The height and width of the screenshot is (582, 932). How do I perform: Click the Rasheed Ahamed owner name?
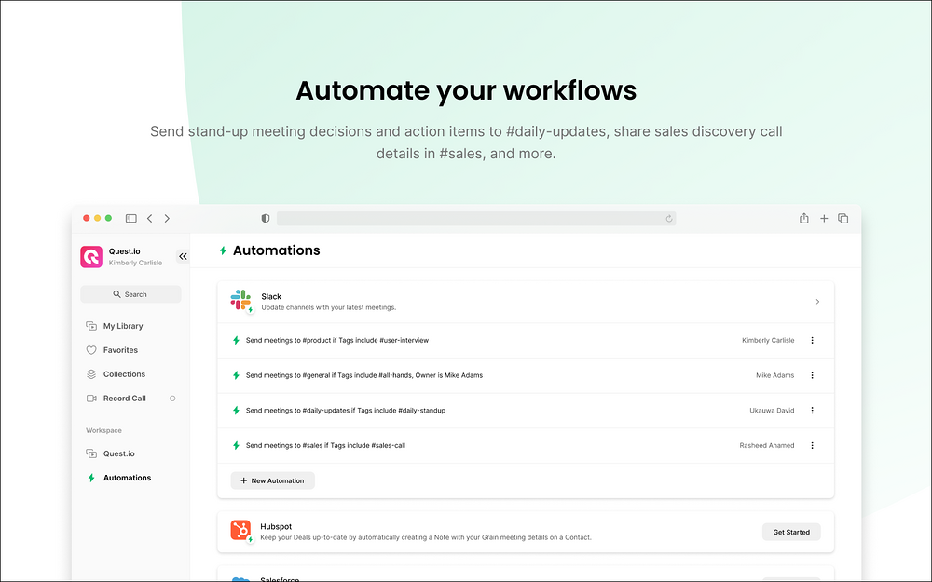point(767,445)
